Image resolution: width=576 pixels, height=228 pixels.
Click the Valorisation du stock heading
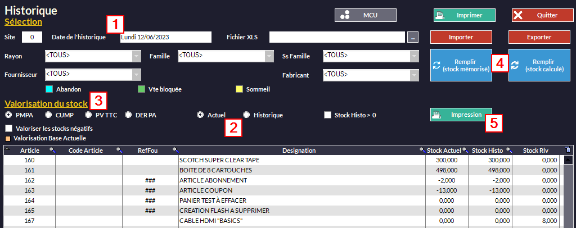click(46, 103)
